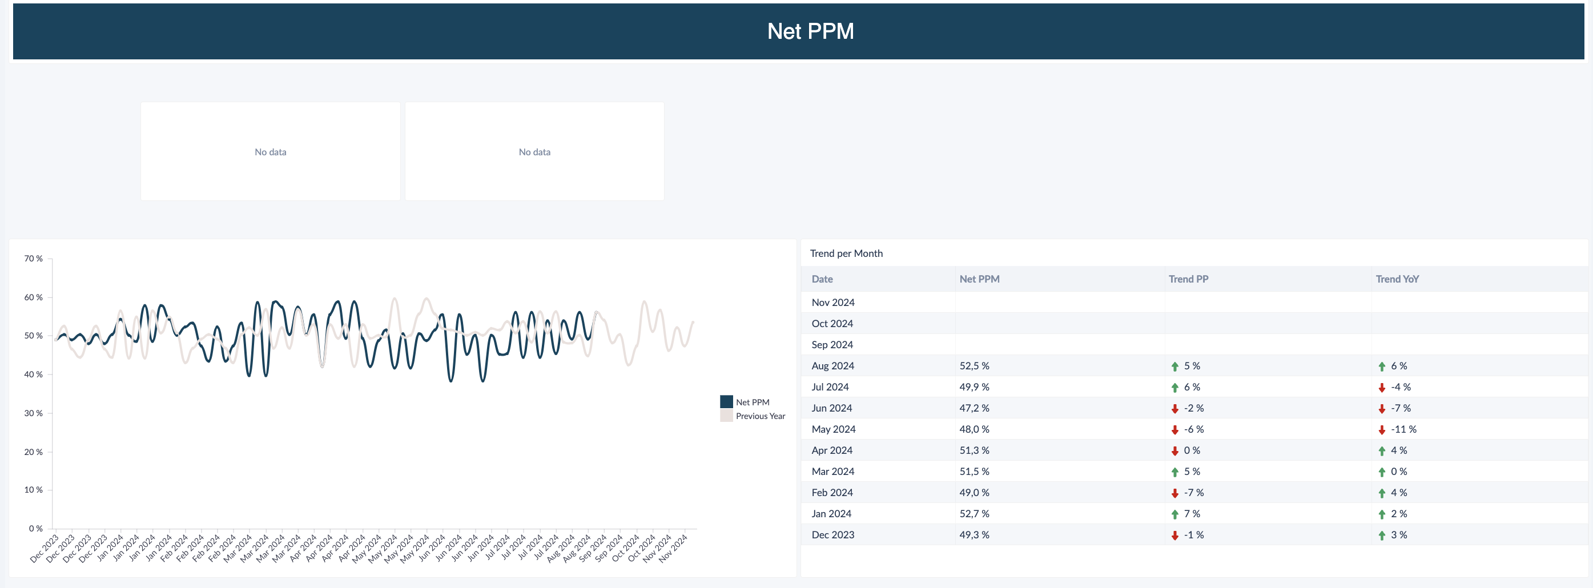Click the red down arrow for Jul 2024 Trend YoY
Screen dimensions: 1593x588
pos(1382,388)
